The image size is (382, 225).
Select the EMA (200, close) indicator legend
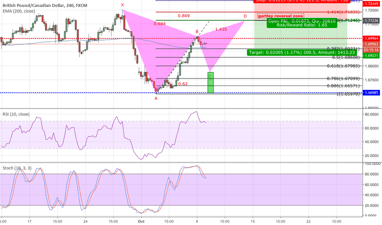(x=19, y=11)
